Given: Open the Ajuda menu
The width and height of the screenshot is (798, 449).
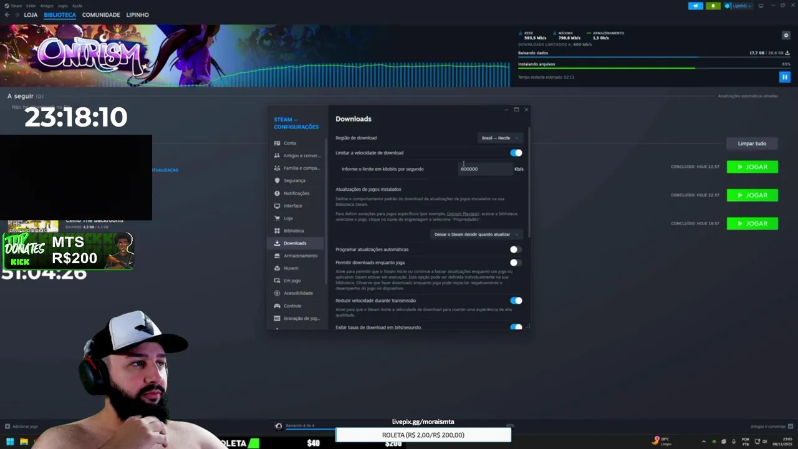Looking at the screenshot, I should point(77,6).
